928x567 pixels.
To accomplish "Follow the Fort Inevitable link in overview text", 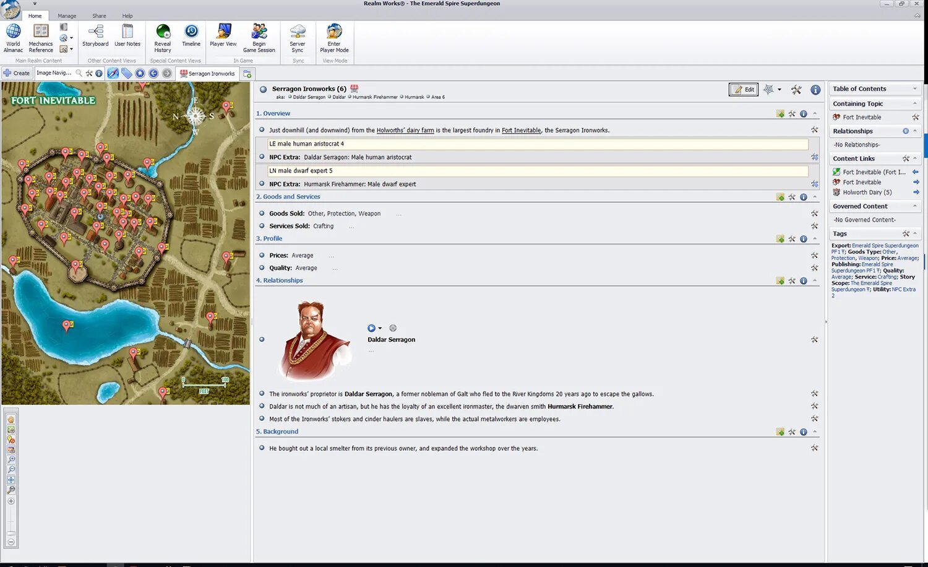I will pyautogui.click(x=521, y=131).
